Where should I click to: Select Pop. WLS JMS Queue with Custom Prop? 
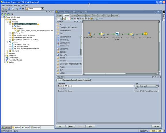click(x=27, y=49)
